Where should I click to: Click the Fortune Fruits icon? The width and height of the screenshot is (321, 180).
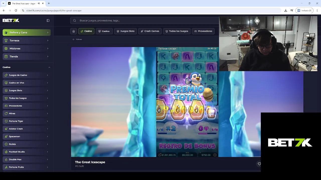click(x=6, y=167)
